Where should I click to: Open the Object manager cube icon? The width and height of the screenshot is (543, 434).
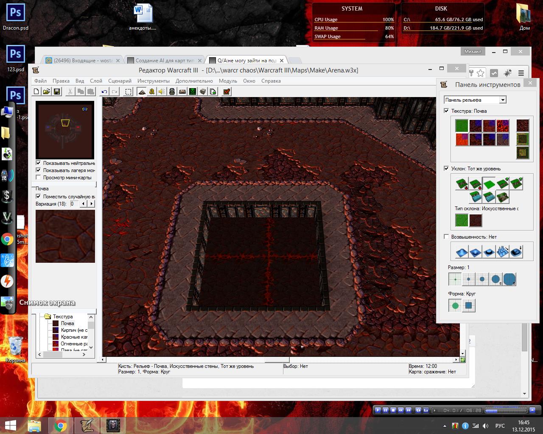coord(203,92)
